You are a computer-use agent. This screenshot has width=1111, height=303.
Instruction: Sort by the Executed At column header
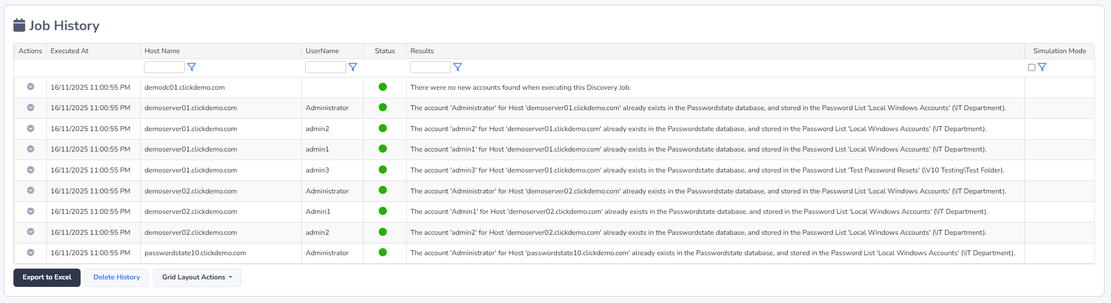pyautogui.click(x=70, y=51)
